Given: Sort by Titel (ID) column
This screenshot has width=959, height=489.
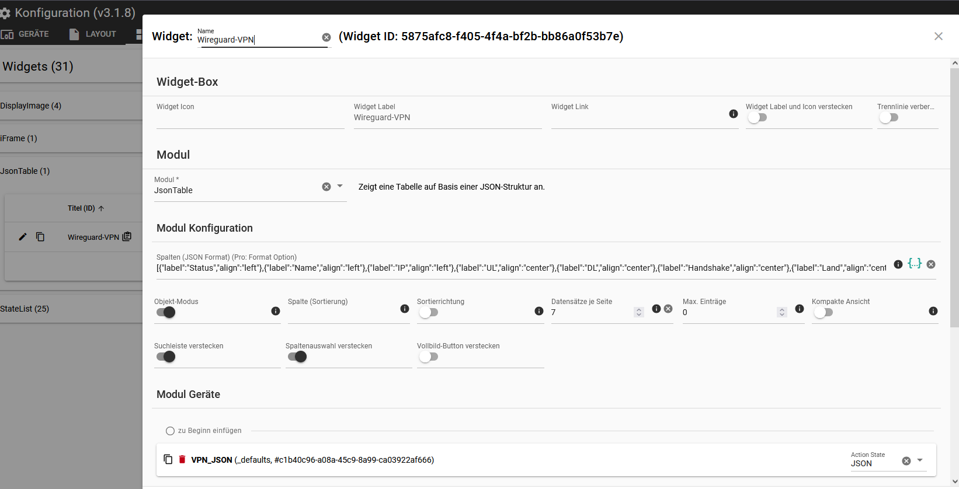Looking at the screenshot, I should click(x=86, y=208).
